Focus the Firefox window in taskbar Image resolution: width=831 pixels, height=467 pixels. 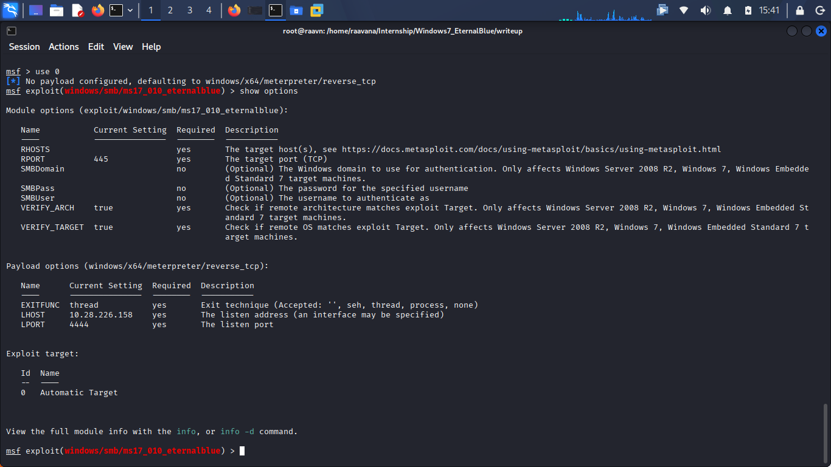pos(234,10)
